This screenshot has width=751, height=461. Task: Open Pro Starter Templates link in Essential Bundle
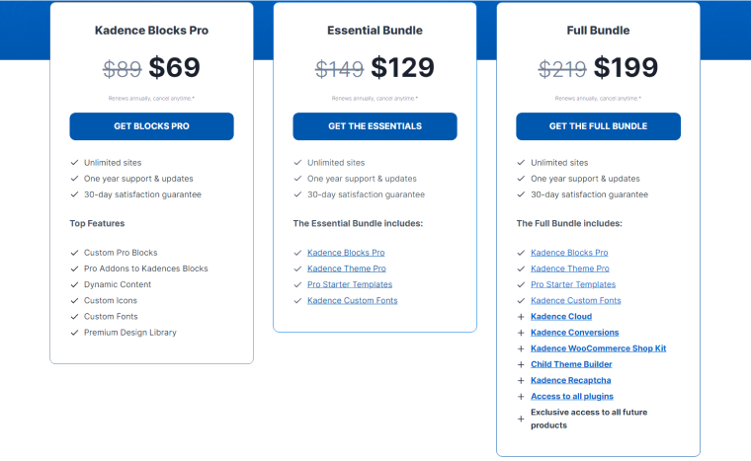point(349,284)
